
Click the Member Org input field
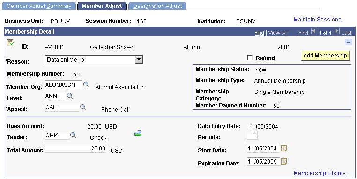(x=63, y=85)
